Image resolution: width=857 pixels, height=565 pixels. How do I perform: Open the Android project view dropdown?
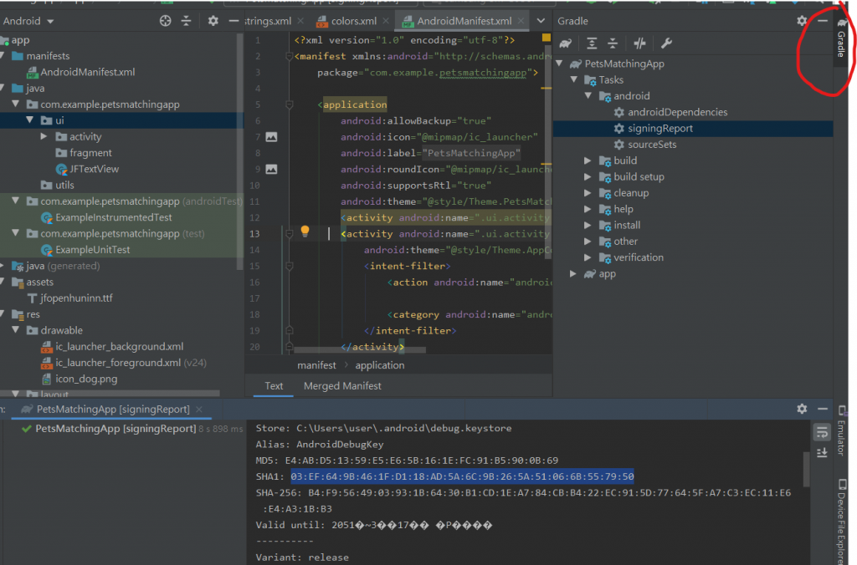(x=29, y=21)
